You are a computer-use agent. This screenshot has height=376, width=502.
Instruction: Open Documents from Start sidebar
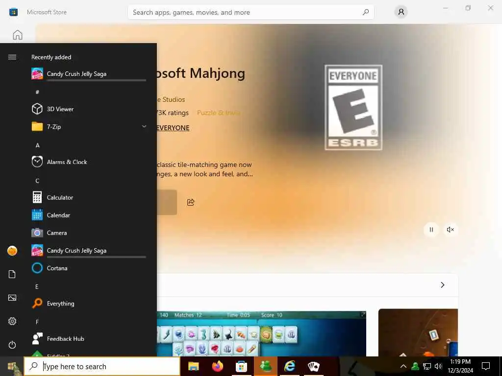(12, 274)
